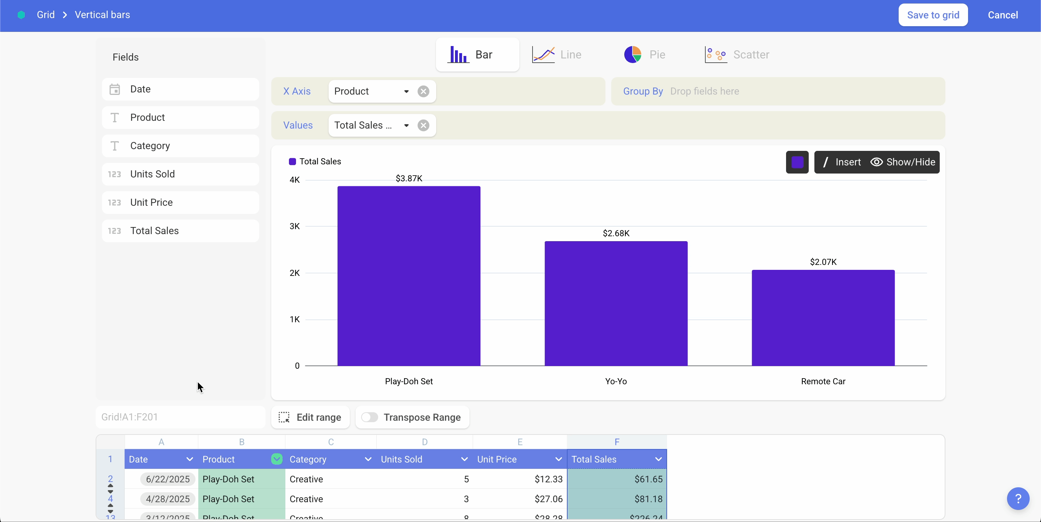Screen dimensions: 1041x522
Task: Choose the Scatter chart icon
Action: point(715,55)
